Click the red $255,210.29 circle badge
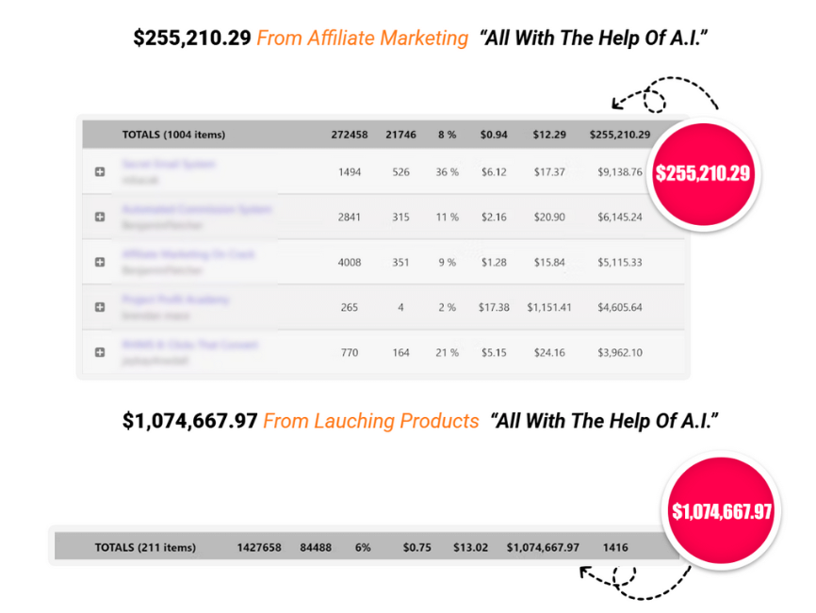Image resolution: width=816 pixels, height=613 pixels. tap(703, 173)
